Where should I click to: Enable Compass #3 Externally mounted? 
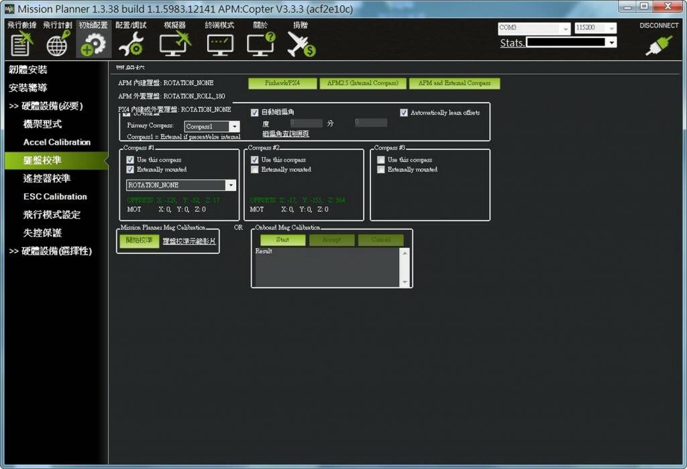[381, 170]
